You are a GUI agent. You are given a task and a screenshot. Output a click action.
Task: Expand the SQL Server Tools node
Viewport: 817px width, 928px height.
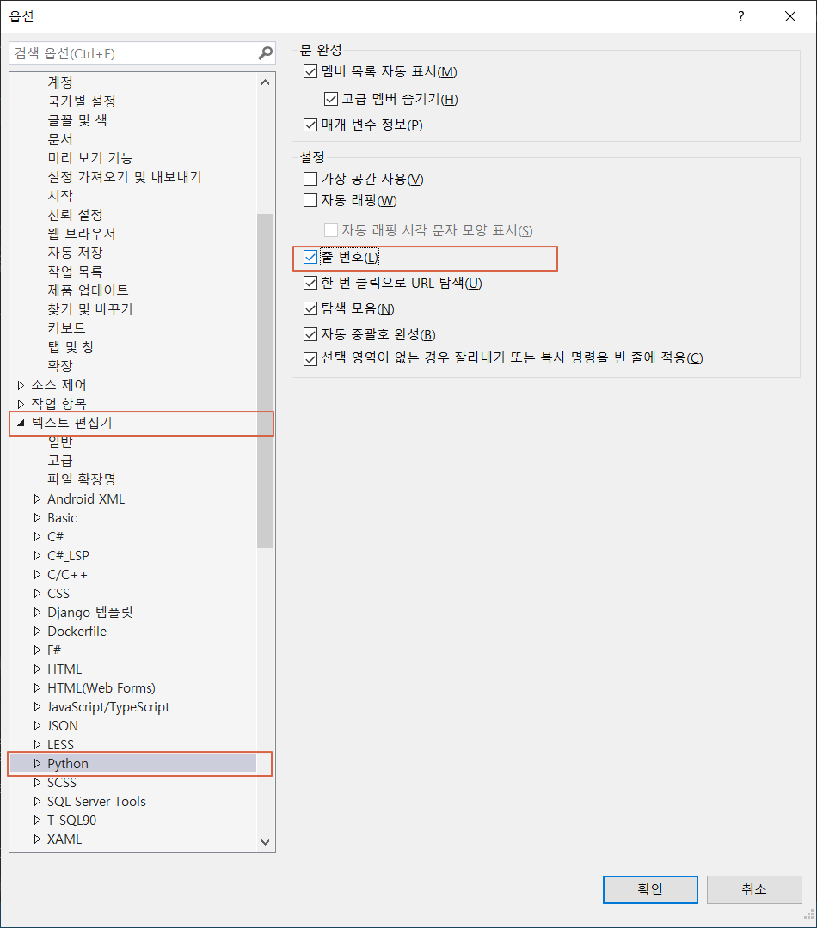click(37, 802)
